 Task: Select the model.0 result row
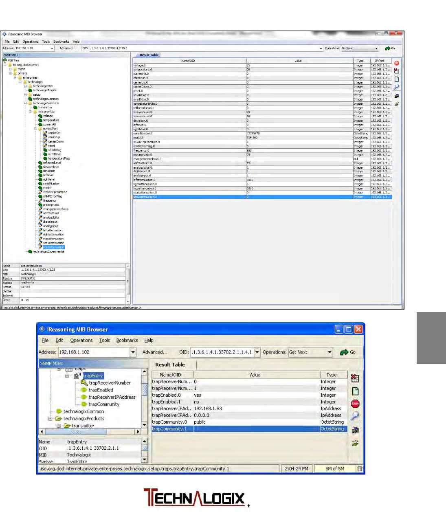tap(262, 138)
